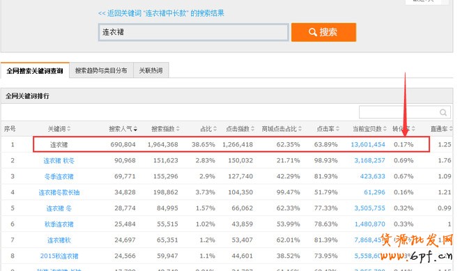Click click index value 1,266,418
This screenshot has width=460, height=271.
coord(238,145)
